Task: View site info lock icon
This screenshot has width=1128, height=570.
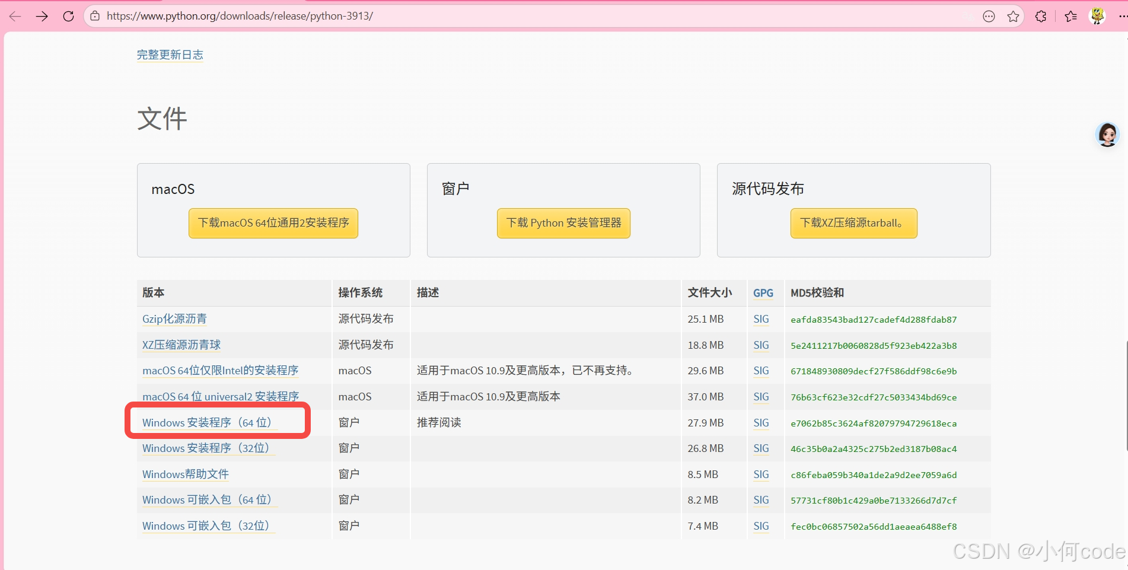Action: pos(95,16)
